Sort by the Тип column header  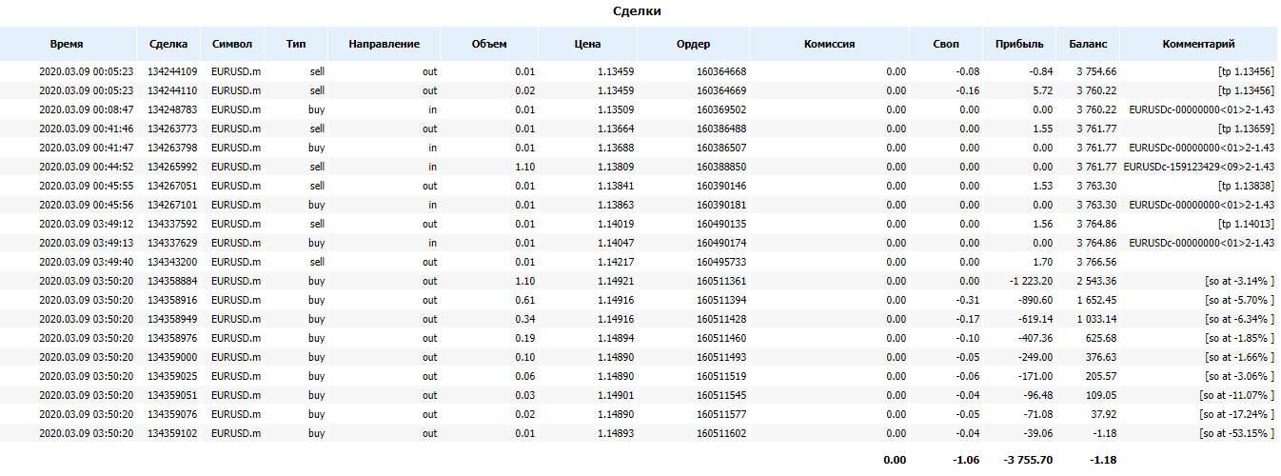click(296, 44)
